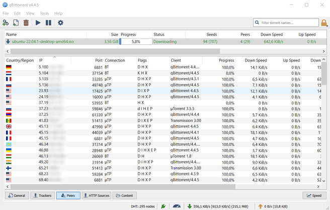Open HTTP Sources tab
The image size is (330, 210).
(x=97, y=195)
